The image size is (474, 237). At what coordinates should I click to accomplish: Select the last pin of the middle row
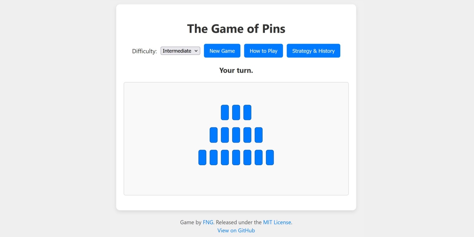(x=258, y=135)
